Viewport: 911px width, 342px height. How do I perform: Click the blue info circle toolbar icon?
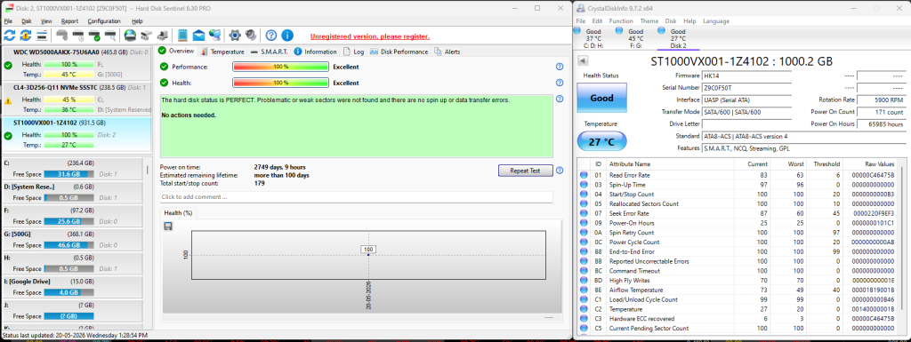click(x=287, y=36)
